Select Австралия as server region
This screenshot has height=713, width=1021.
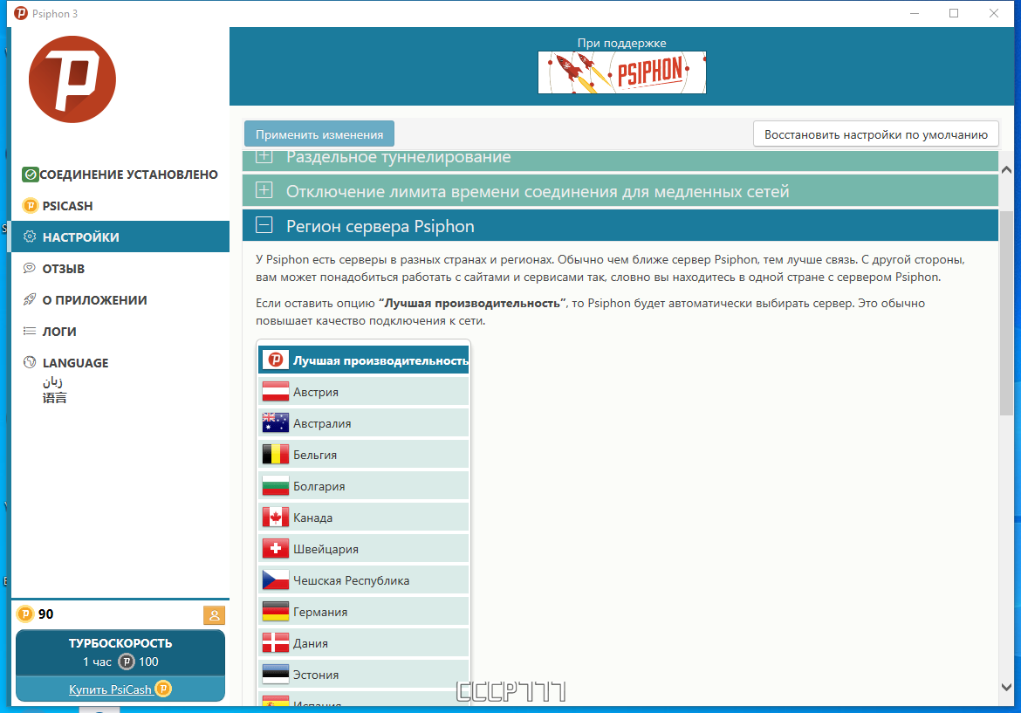point(364,422)
